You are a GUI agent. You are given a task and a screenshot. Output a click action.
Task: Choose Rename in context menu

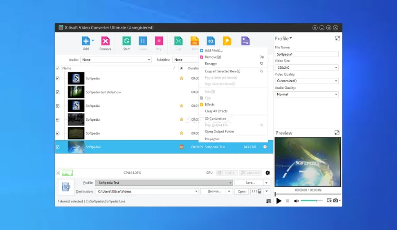point(233,64)
